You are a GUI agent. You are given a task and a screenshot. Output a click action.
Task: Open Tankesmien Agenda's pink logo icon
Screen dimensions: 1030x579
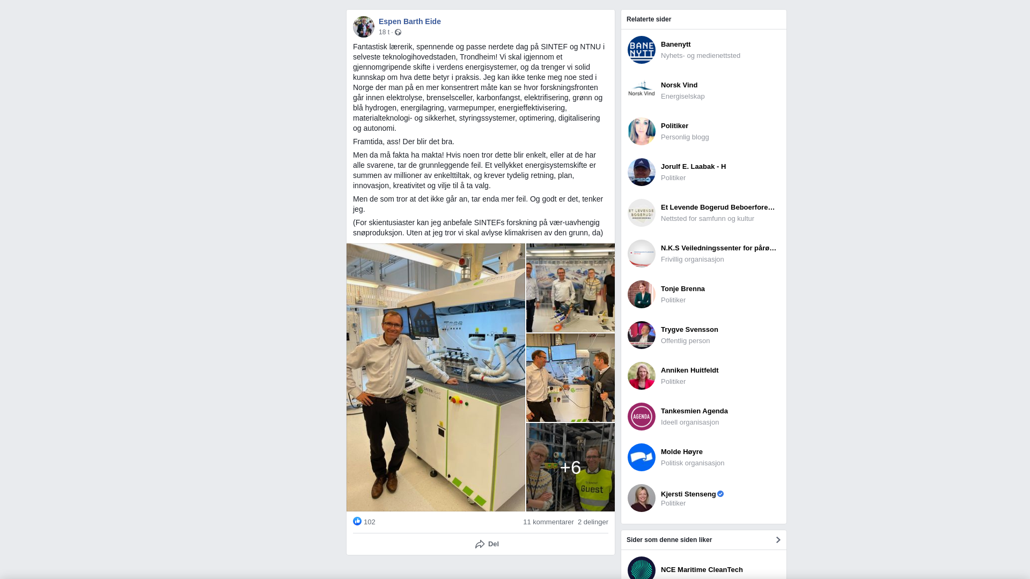(x=642, y=417)
